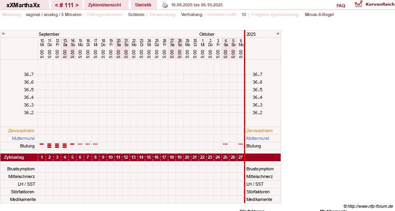Image resolution: width=395 pixels, height=211 pixels.
Task: Click bleeding marker on cycle day 1
Action: (x=42, y=144)
